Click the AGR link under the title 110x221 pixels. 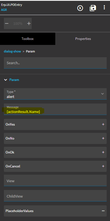(x=4, y=10)
